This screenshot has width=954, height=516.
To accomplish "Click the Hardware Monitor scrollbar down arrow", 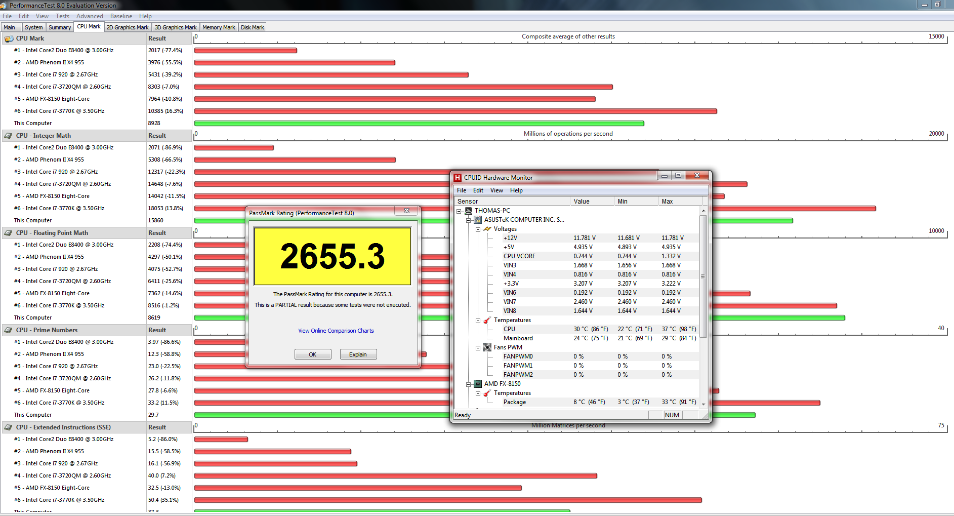I will click(x=703, y=404).
